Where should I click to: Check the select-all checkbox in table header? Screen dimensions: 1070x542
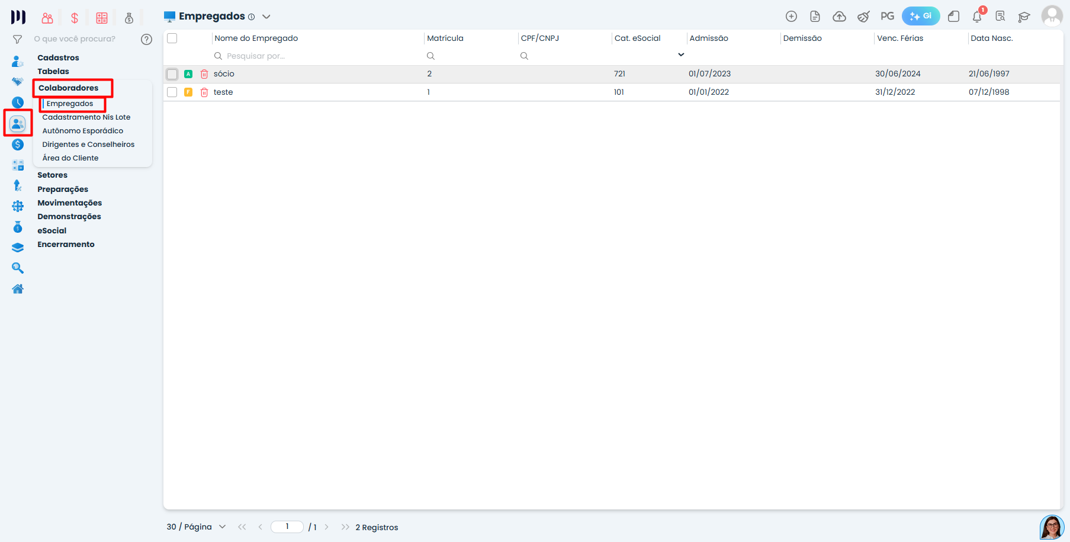point(172,39)
